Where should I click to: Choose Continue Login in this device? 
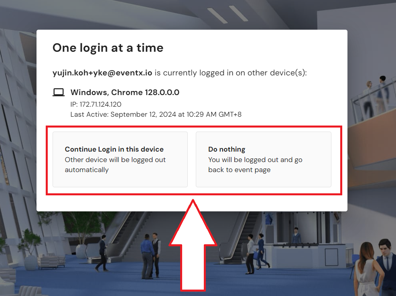(120, 159)
